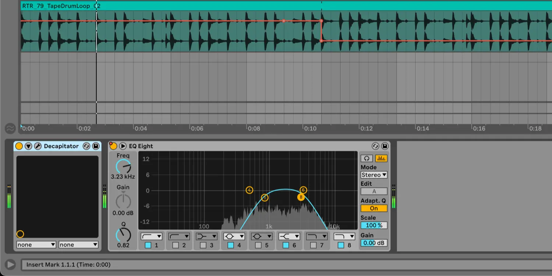The width and height of the screenshot is (552, 276).
Task: Click the Scale 100 % field
Action: pos(374,225)
